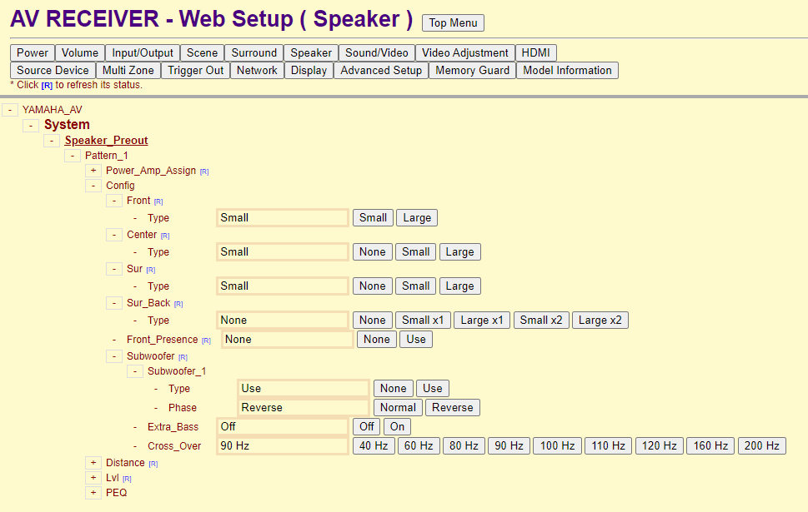The height and width of the screenshot is (512, 808).
Task: Refresh Front speaker status via [R]
Action: pos(158,201)
